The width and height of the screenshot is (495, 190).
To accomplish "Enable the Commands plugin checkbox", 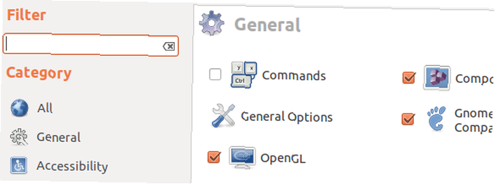I will [x=215, y=75].
